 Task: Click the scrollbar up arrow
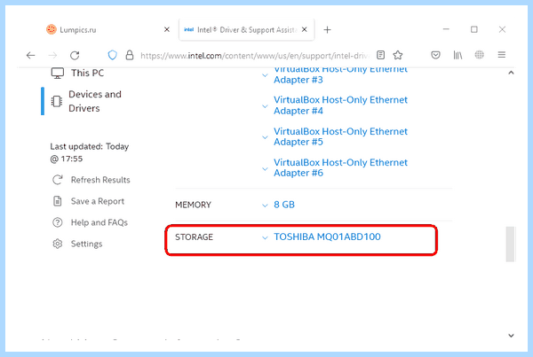(511, 73)
